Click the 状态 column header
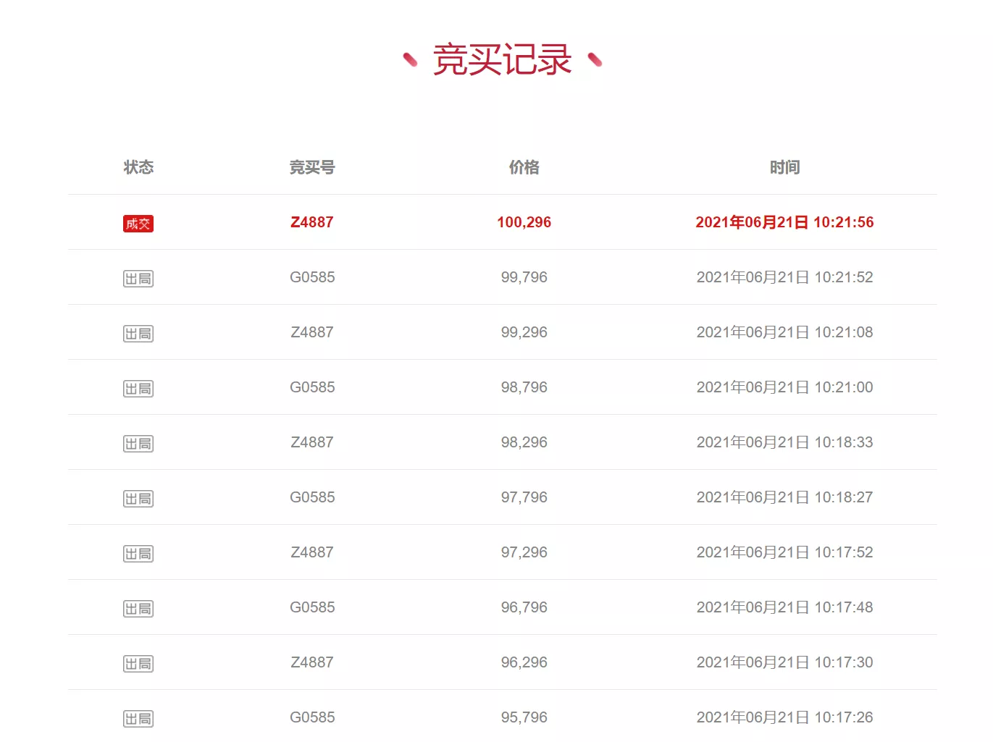Viewport: 993px width, 742px height. coord(138,167)
